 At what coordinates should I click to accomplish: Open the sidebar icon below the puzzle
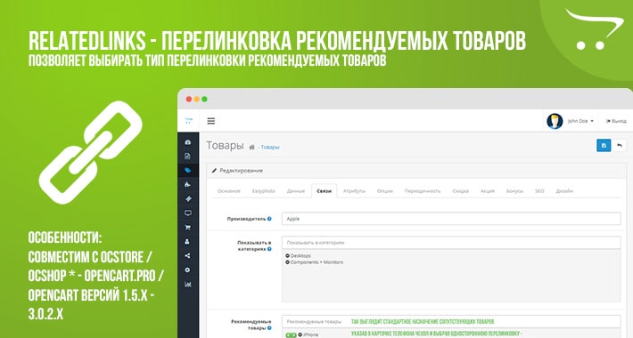click(x=188, y=198)
